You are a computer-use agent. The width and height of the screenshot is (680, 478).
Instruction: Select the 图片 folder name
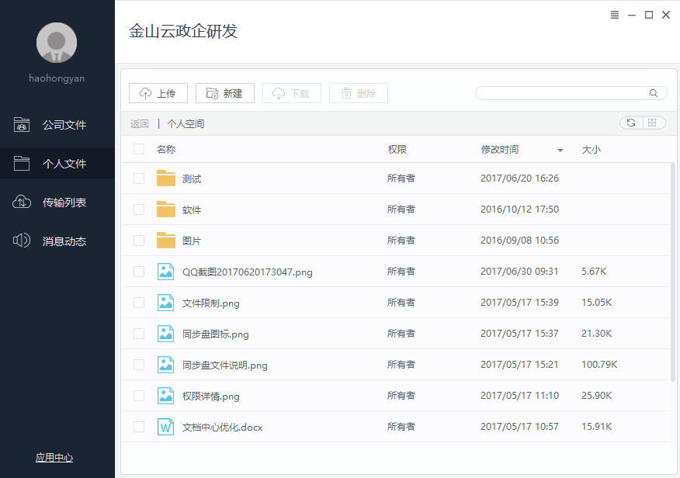[x=192, y=241]
